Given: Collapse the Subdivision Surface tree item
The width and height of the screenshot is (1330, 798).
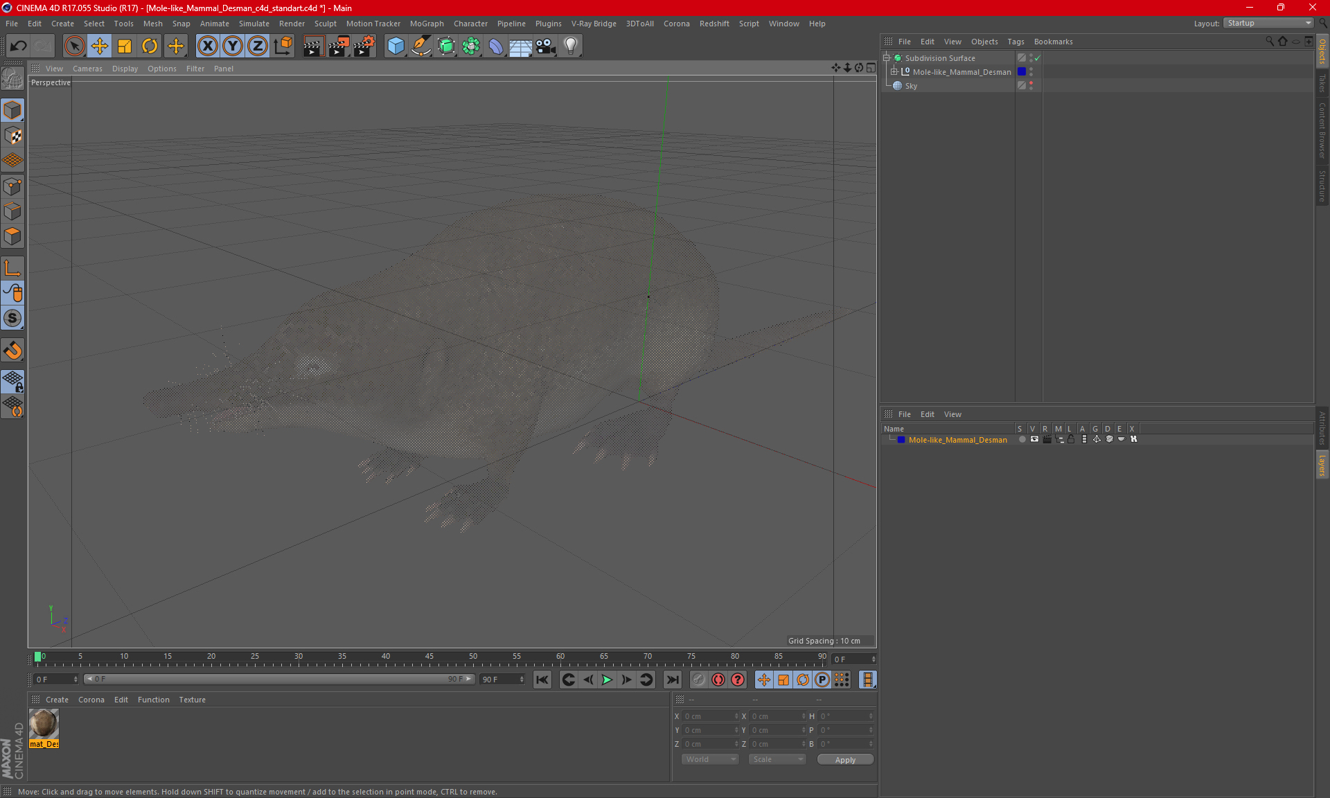Looking at the screenshot, I should 887,57.
